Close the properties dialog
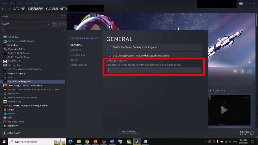This screenshot has width=258, height=145. coord(205,32)
